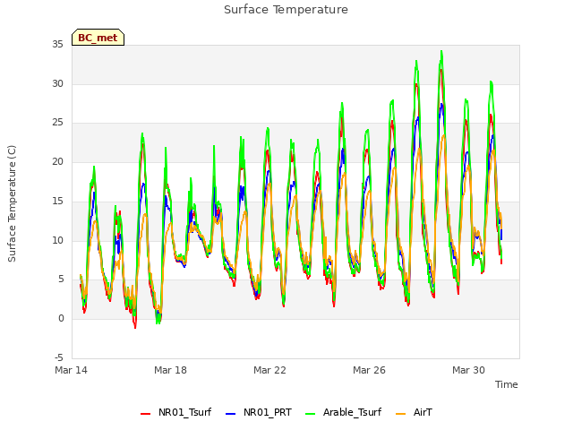This screenshot has width=573, height=430.
Task: Click the orange AirT legend swatch
Action: coord(401,414)
